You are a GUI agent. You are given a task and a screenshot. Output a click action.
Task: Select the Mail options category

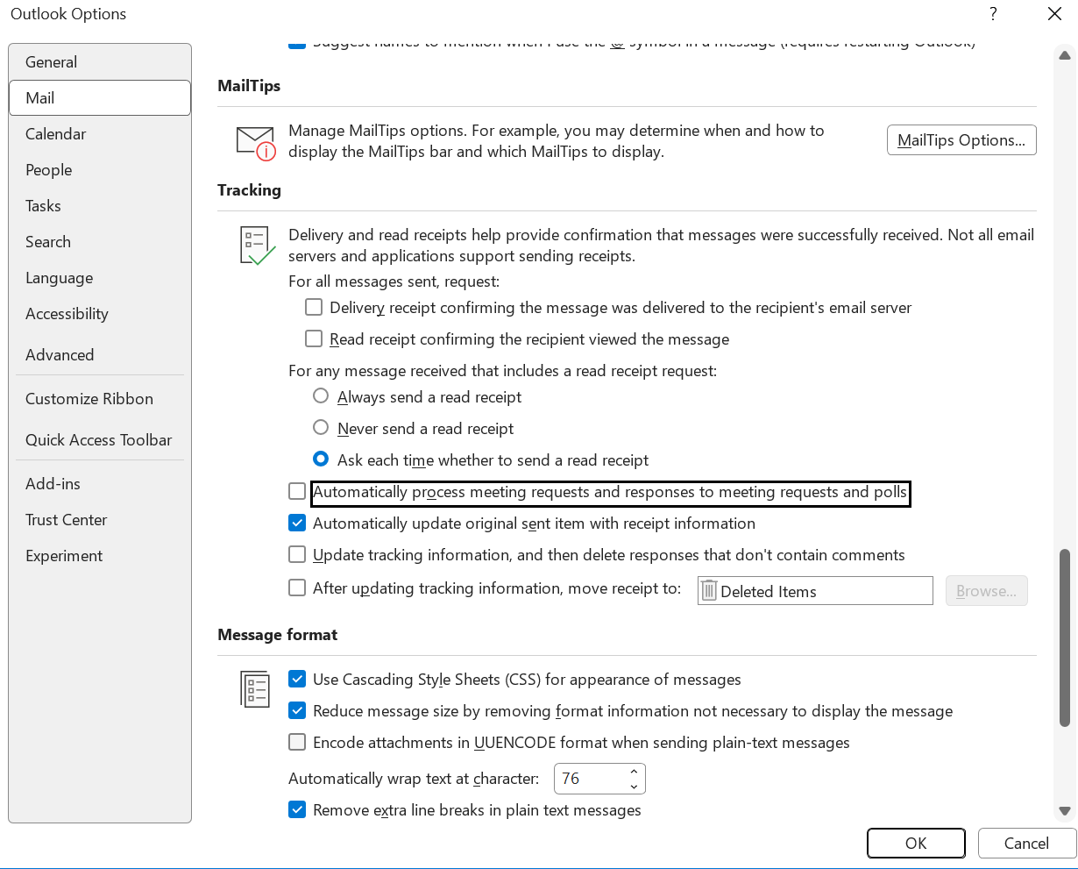pyautogui.click(x=100, y=98)
